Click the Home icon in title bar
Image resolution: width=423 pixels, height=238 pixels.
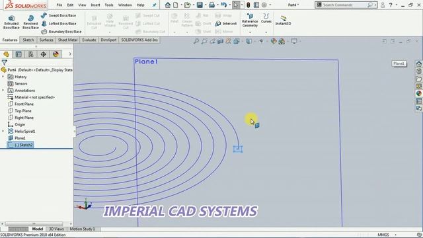[x=168, y=5]
